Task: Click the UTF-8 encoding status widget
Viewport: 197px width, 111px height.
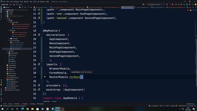Action: pos(167,106)
